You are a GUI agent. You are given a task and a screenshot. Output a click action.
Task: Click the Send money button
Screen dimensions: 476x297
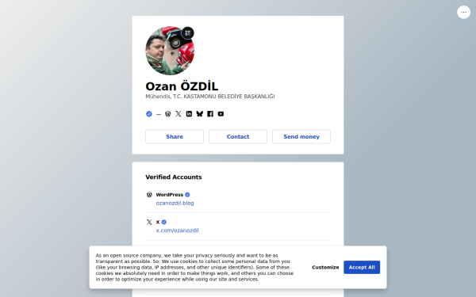point(301,137)
